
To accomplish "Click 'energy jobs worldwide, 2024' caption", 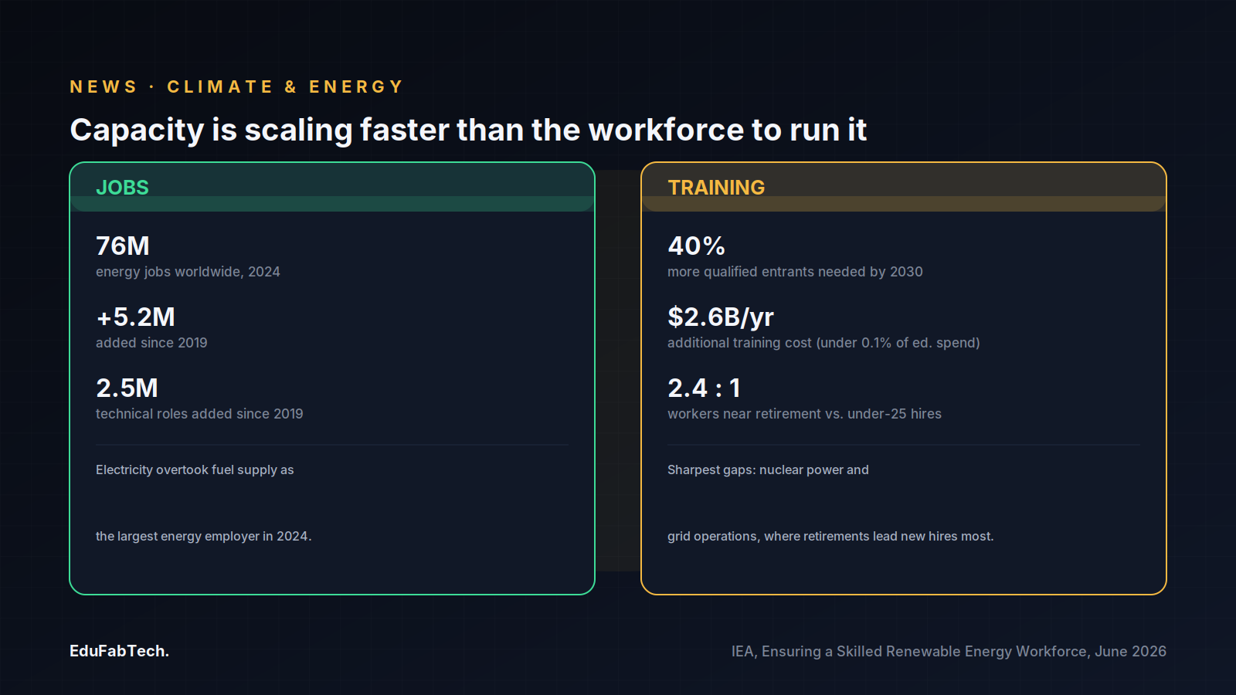I will pos(188,272).
